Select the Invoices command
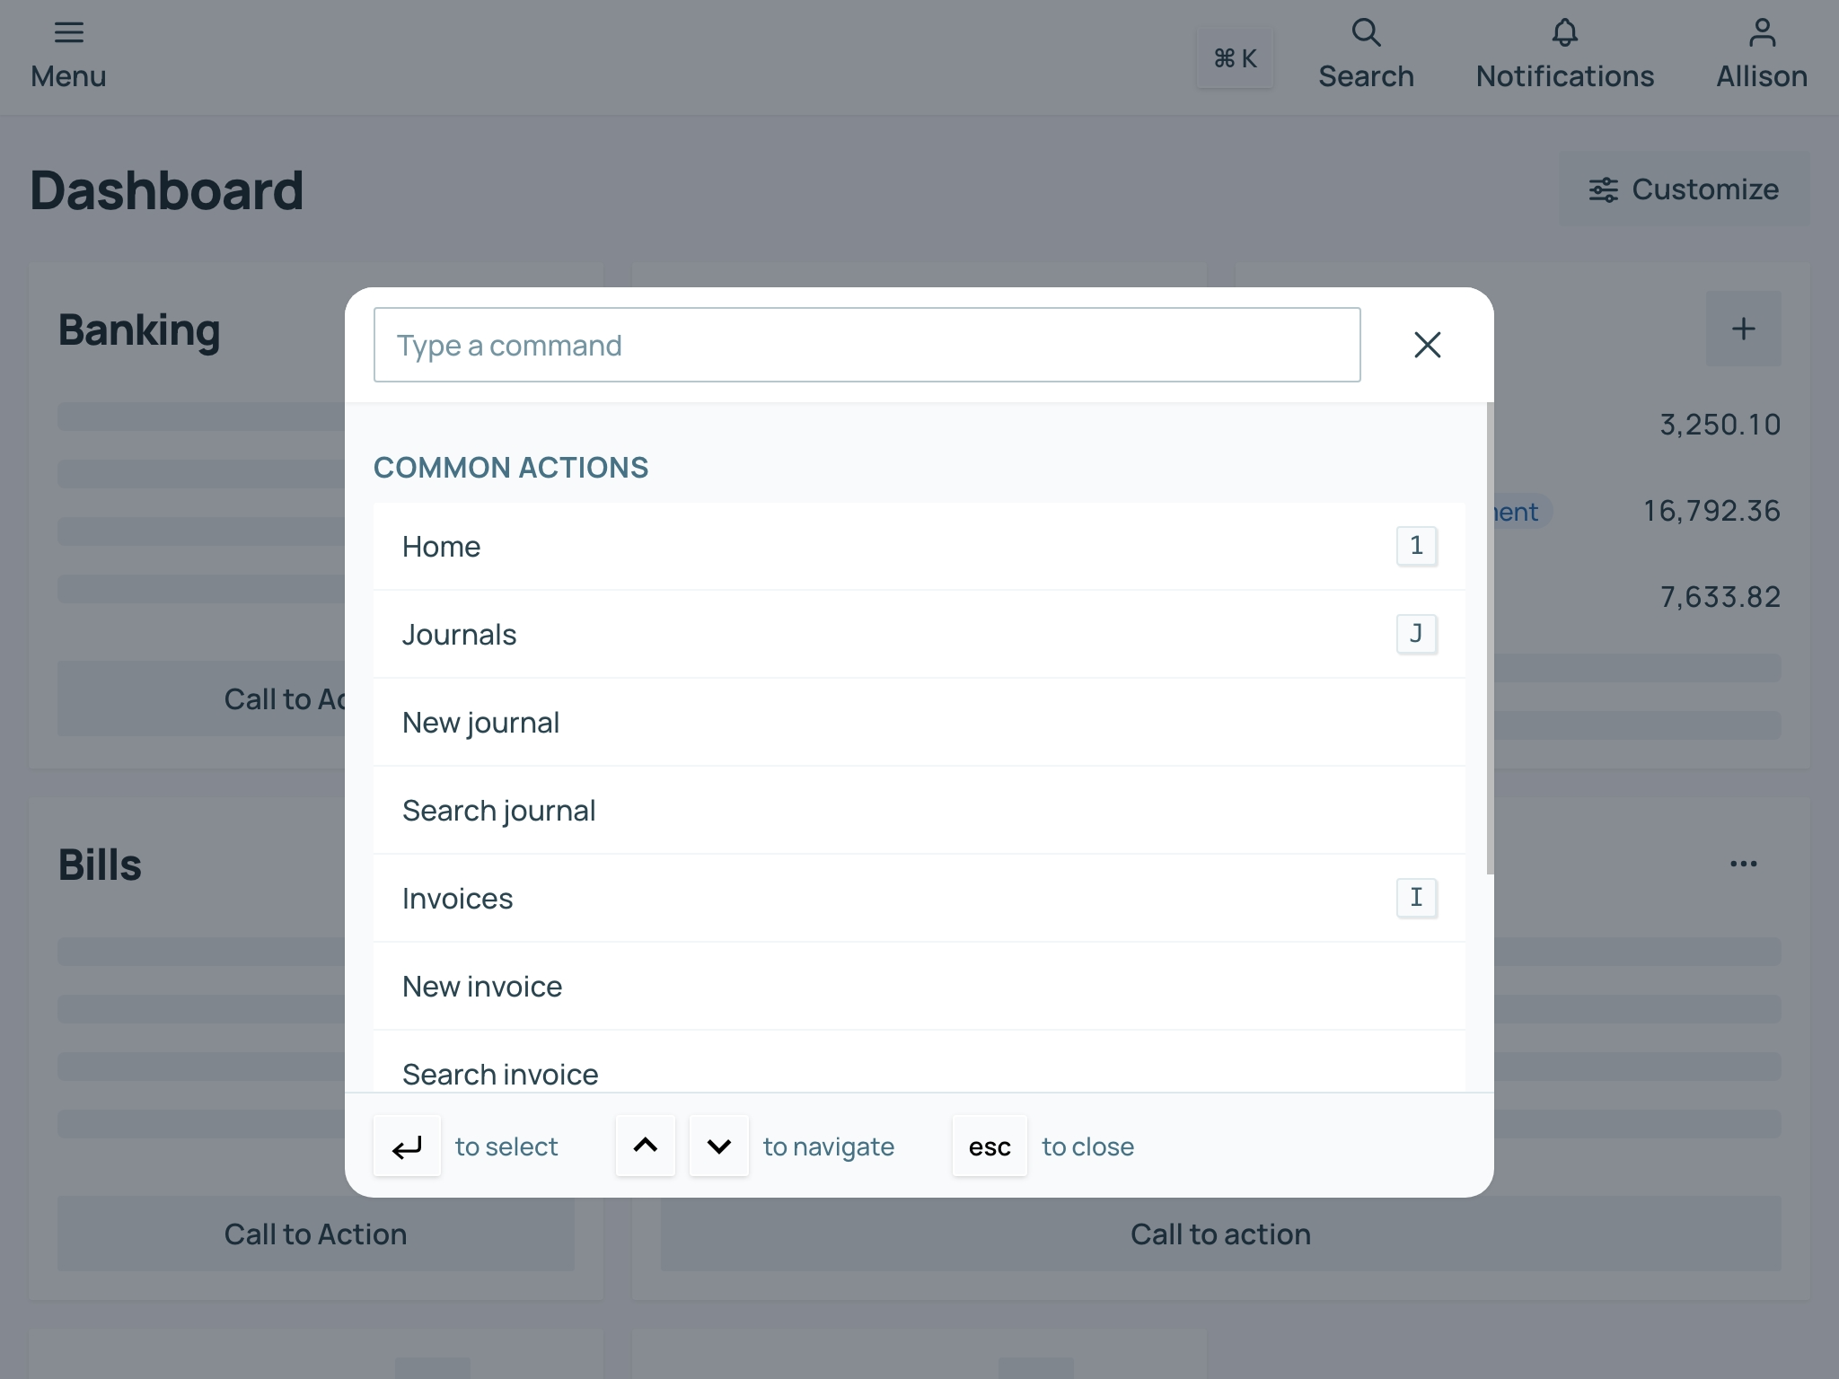The image size is (1839, 1379). (x=919, y=898)
